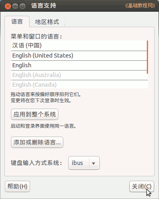Select English (United States) entry
The height and width of the screenshot is (199, 159).
79,56
